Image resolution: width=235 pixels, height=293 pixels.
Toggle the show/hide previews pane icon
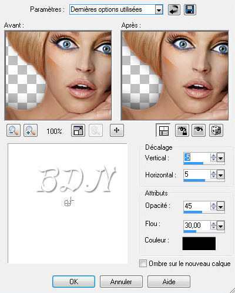click(x=163, y=130)
